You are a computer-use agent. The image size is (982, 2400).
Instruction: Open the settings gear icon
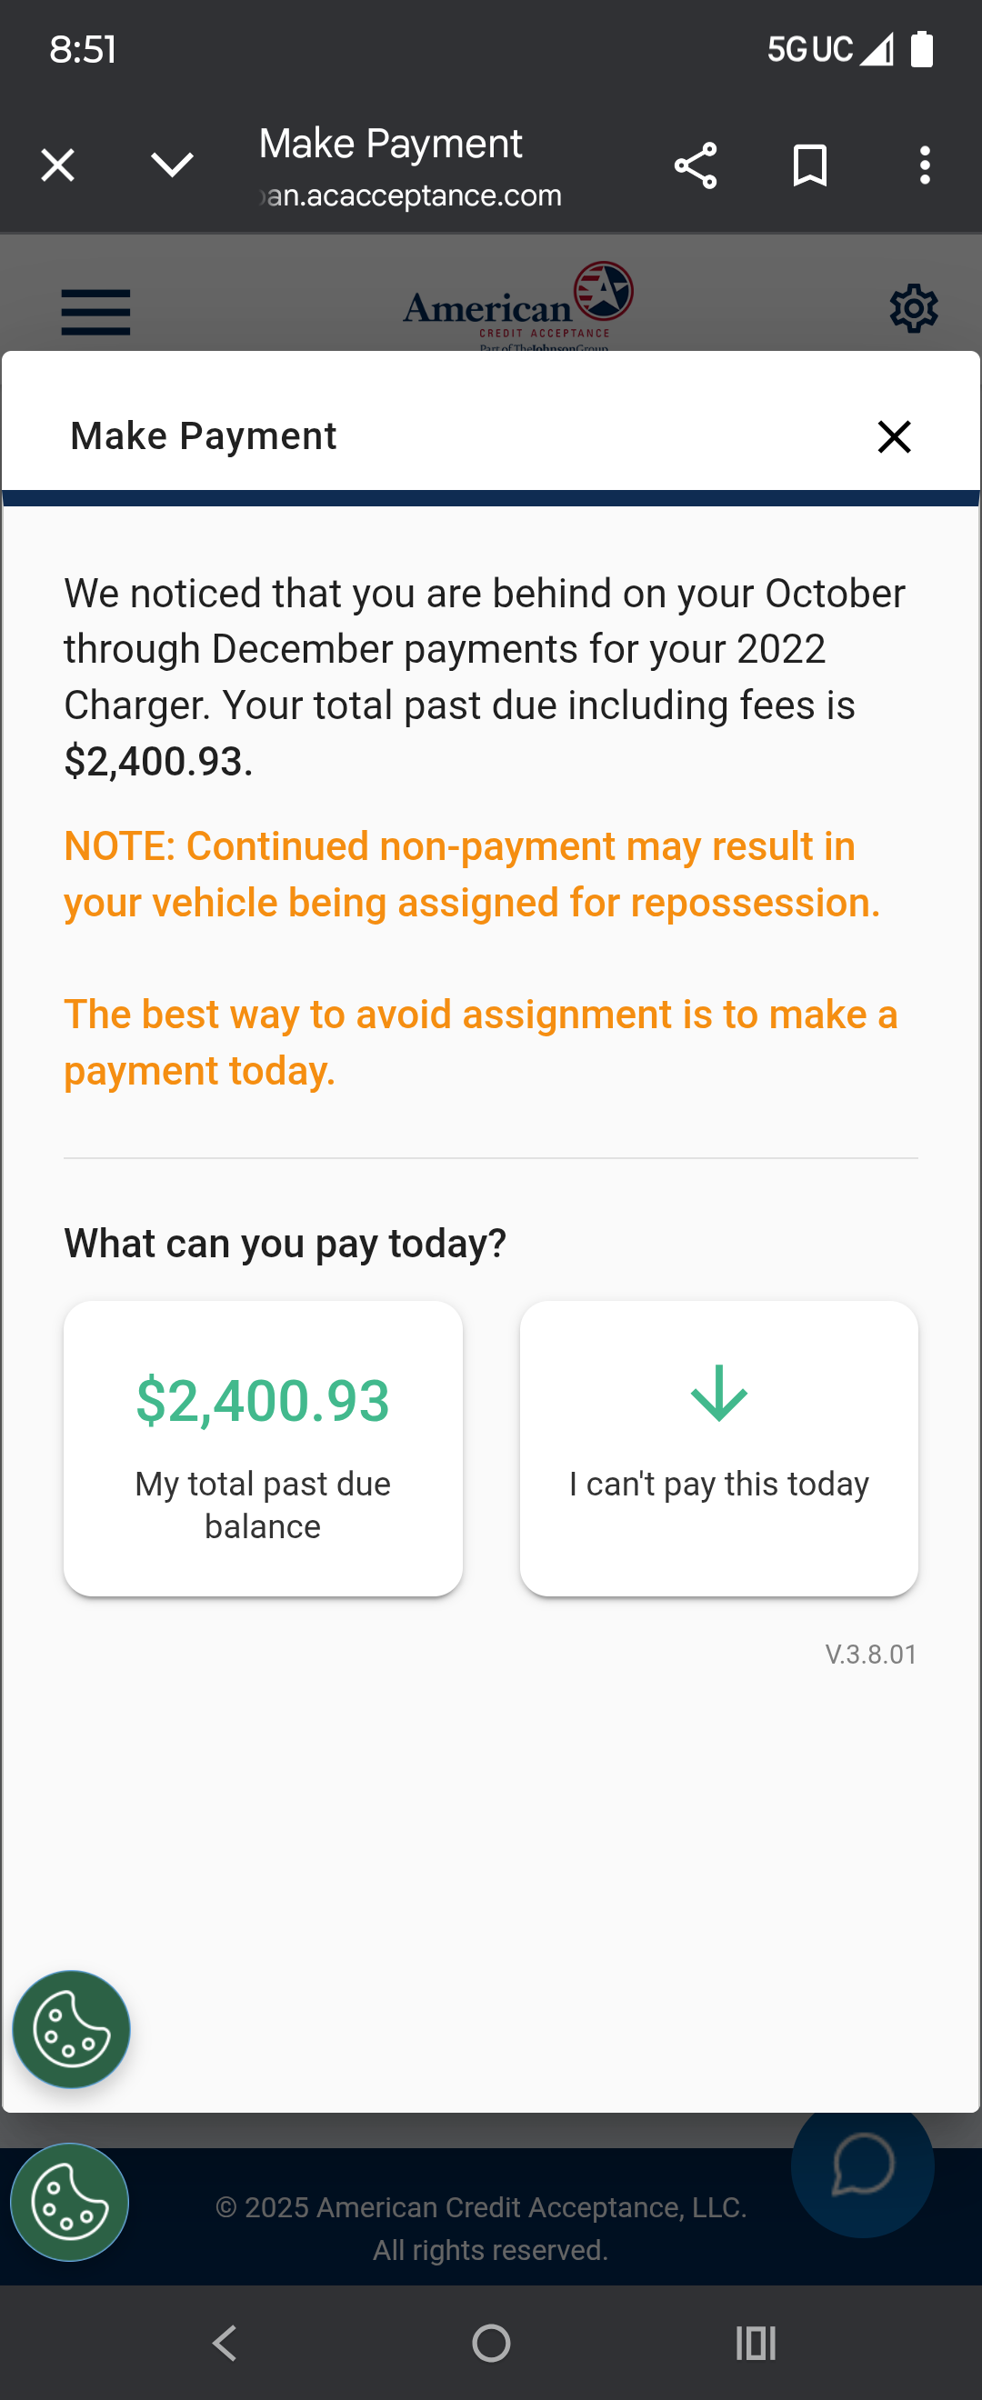coord(913,309)
